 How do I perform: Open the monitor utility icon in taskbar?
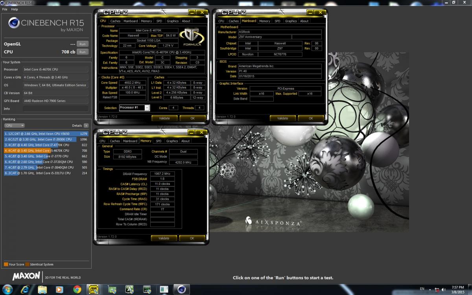click(147, 289)
